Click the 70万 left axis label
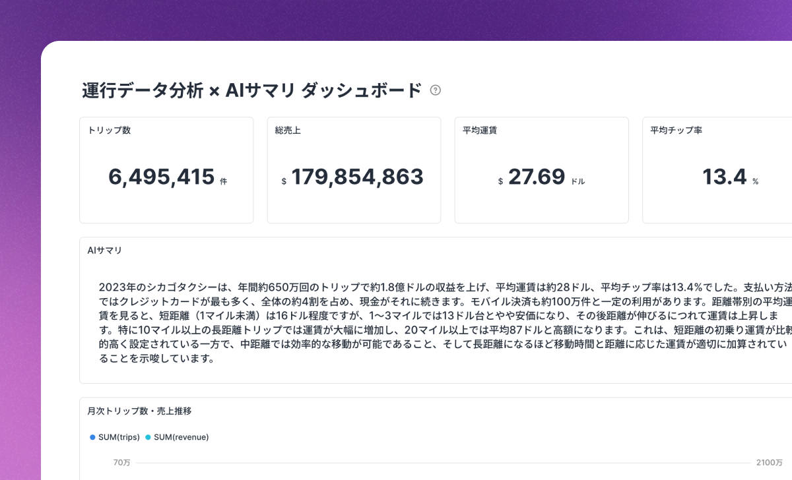Viewport: 792px width, 480px height. point(121,464)
